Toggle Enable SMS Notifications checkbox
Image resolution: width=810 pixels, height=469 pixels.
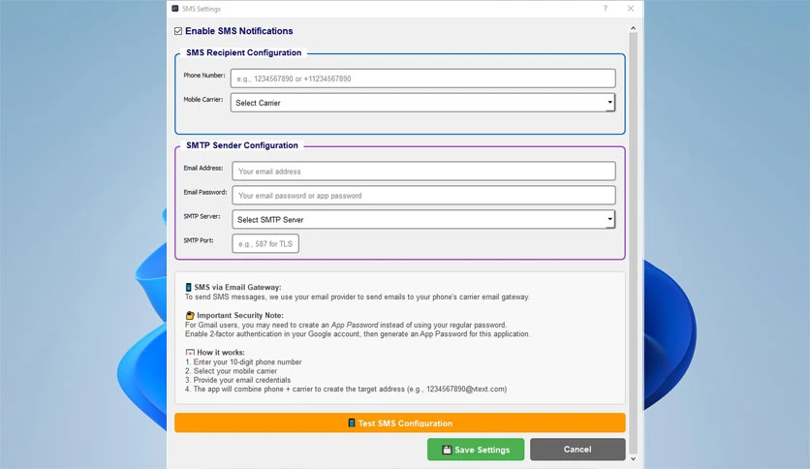[178, 31]
